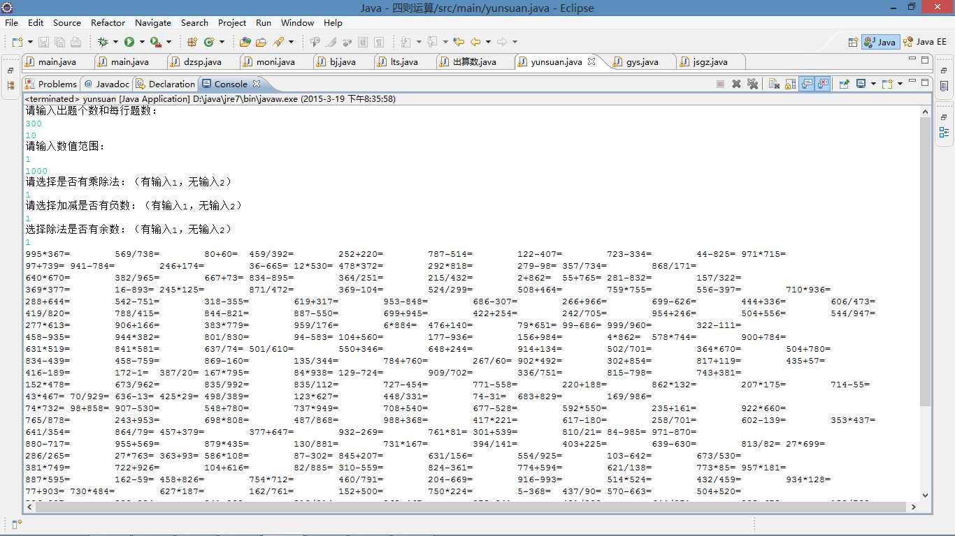
Task: Start debugging with the bug icon
Action: [x=103, y=42]
